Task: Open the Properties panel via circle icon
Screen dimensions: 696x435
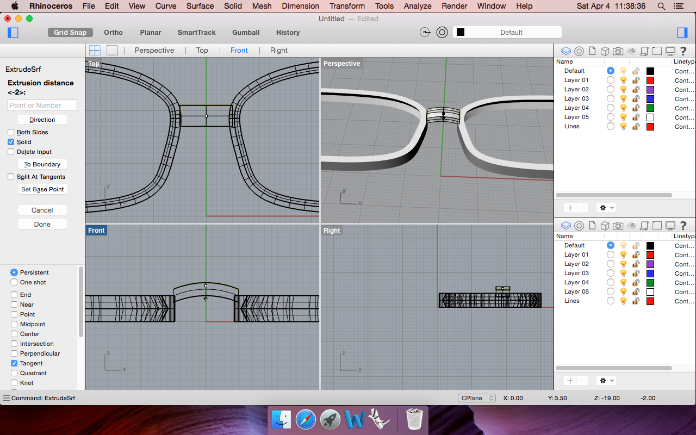Action: click(579, 51)
